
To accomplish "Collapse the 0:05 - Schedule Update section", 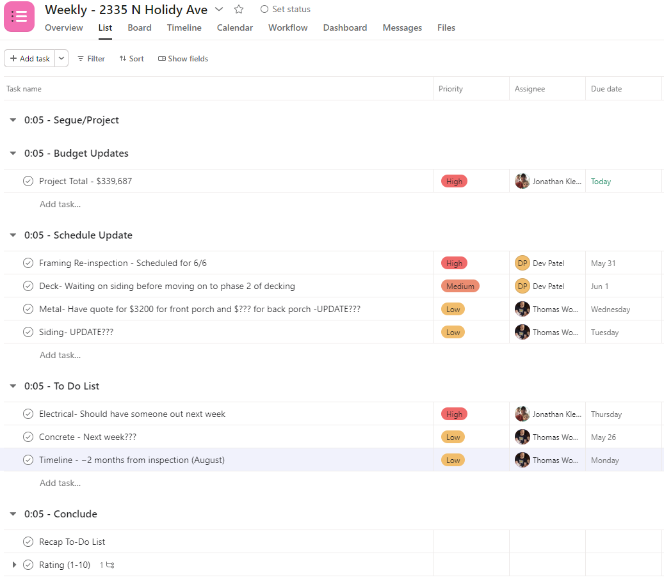I will 13,235.
